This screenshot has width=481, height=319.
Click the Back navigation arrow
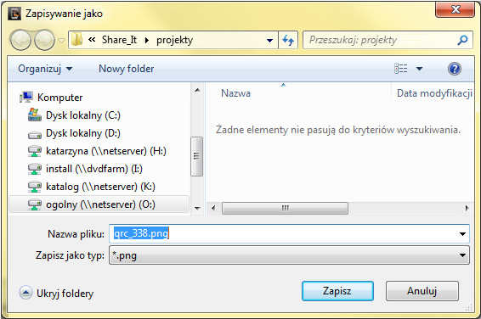click(20, 40)
